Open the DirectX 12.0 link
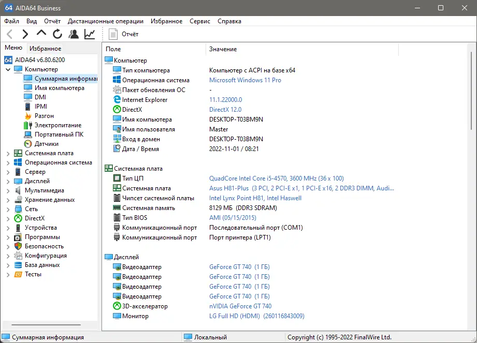477x343 pixels. (225, 109)
